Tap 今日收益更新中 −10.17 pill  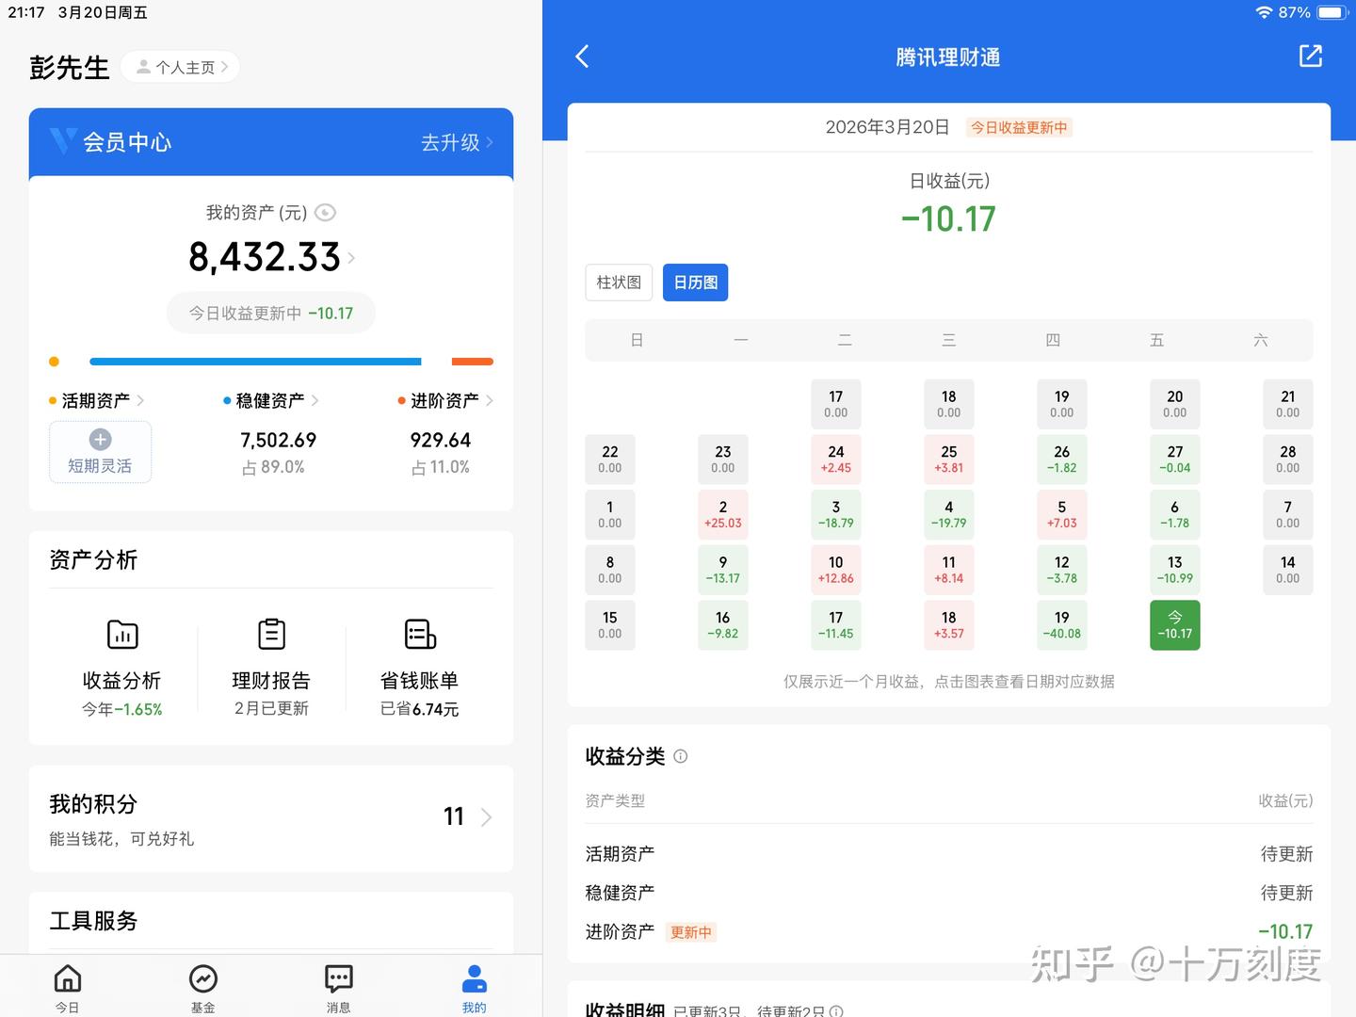click(x=271, y=314)
